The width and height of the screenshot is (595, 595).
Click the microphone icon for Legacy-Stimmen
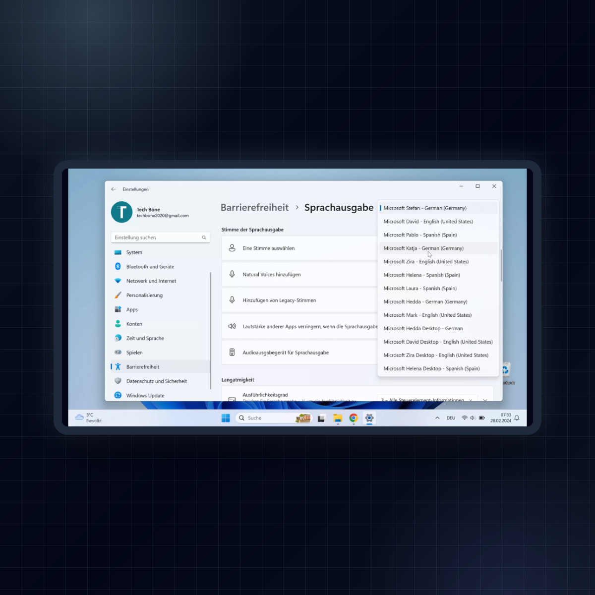232,300
